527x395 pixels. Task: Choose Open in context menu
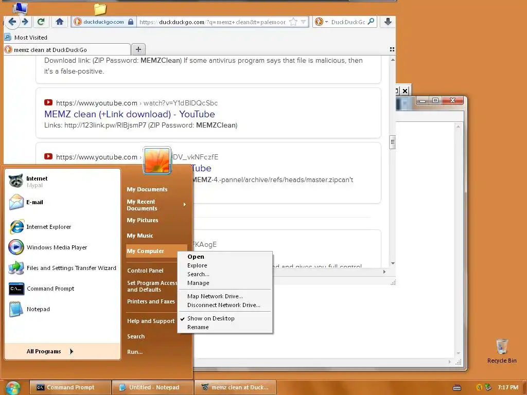(x=224, y=257)
